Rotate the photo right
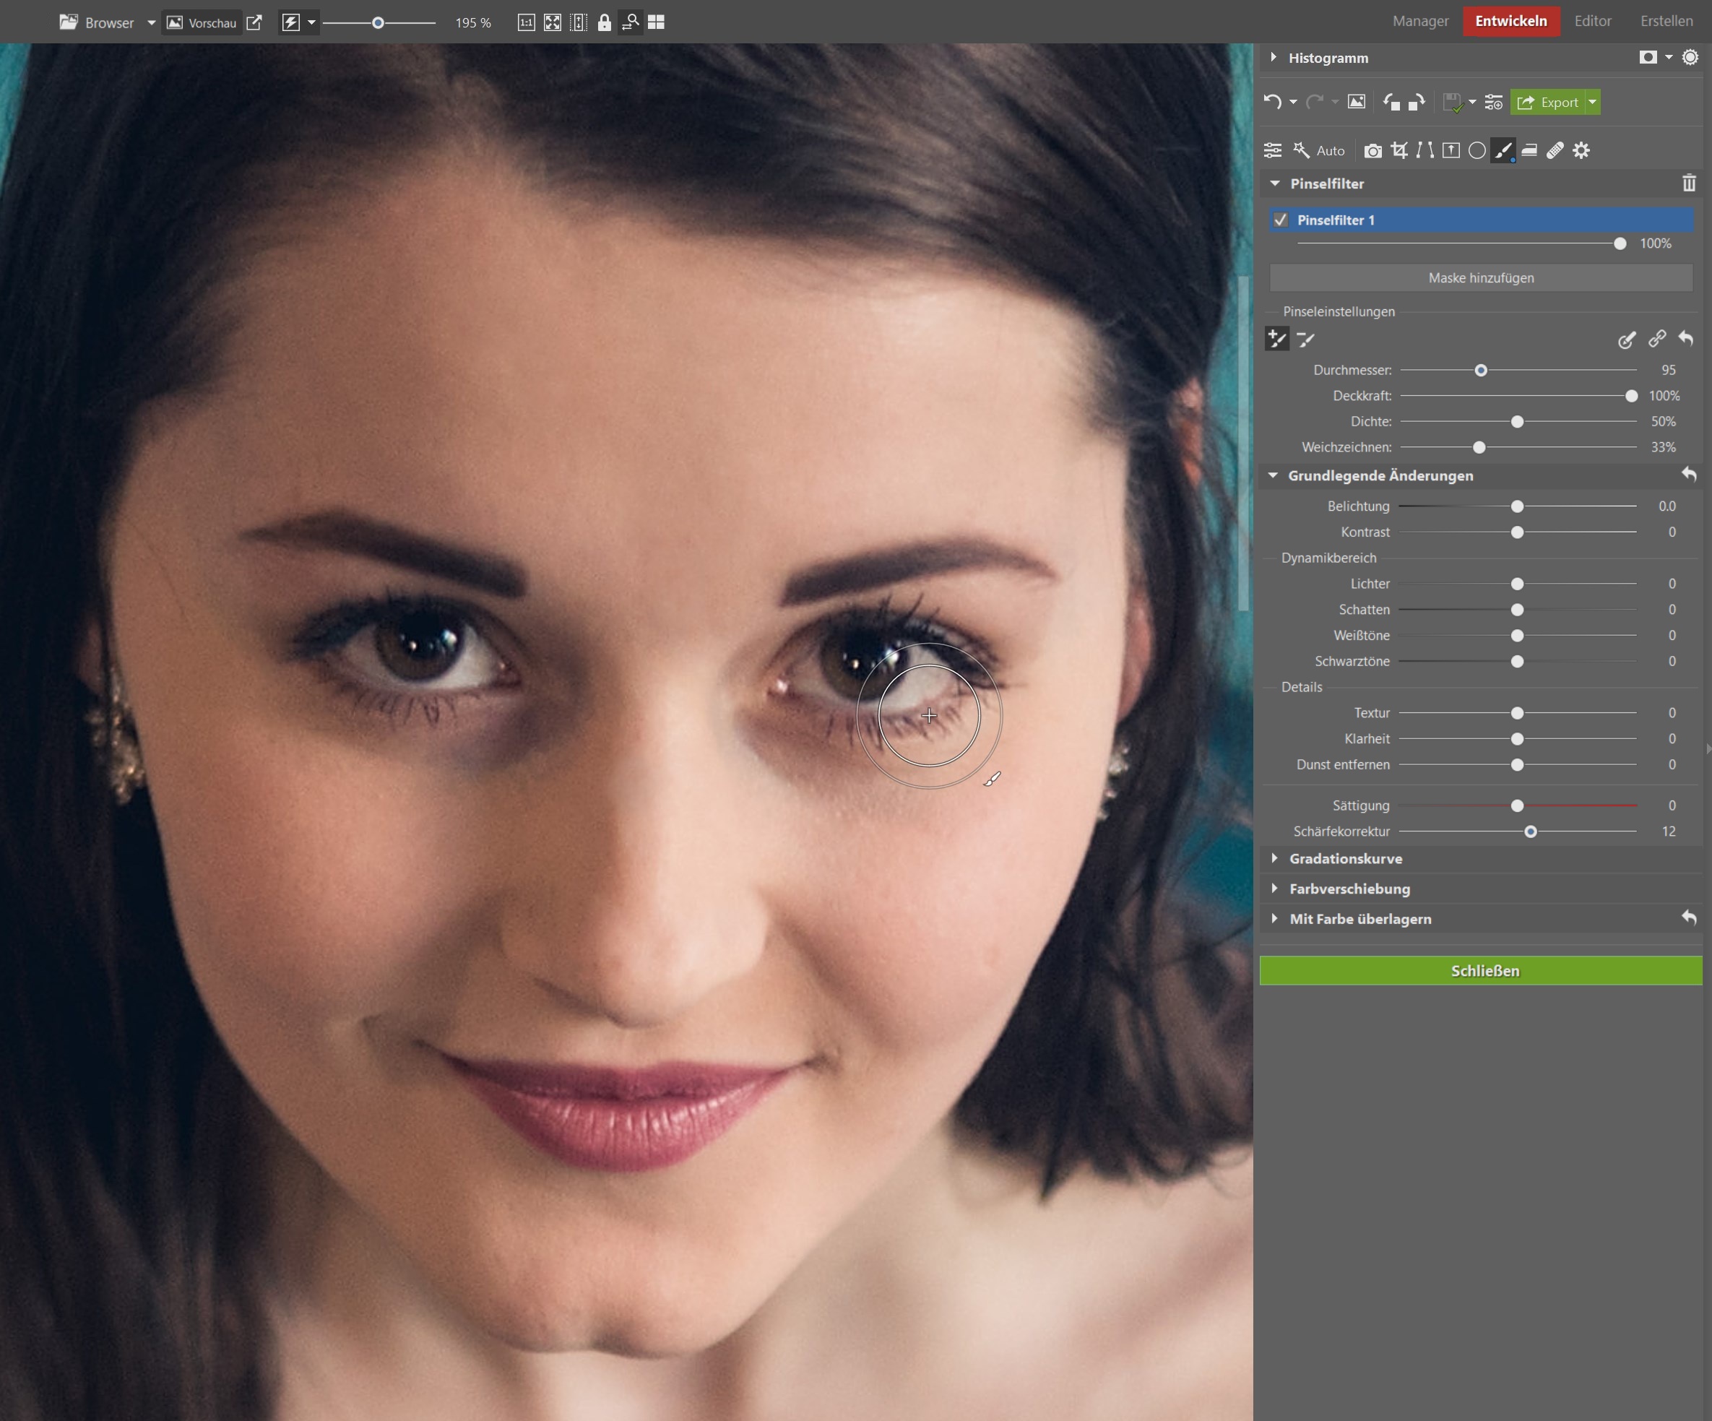 coord(1417,102)
